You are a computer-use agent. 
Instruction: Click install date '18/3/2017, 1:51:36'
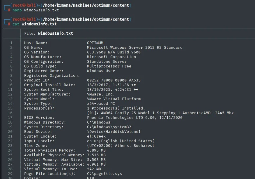[x=108, y=85]
